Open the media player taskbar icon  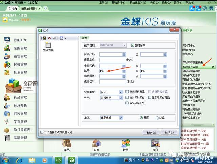click(x=44, y=160)
